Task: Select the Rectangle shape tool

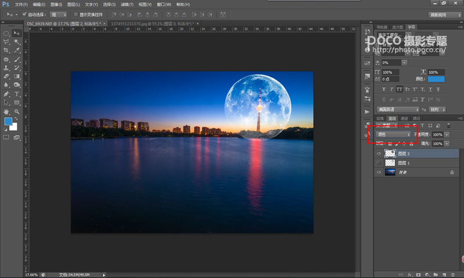Action: click(17, 103)
